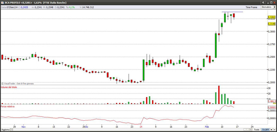Click the Data:07/Gen/14 field in info bar
The height and width of the screenshot is (132, 277).
[x=9, y=7]
